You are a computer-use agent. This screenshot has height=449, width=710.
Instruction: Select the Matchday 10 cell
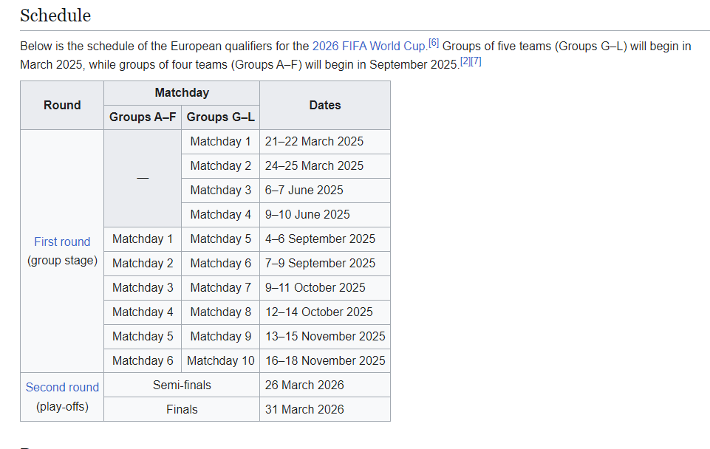click(221, 360)
